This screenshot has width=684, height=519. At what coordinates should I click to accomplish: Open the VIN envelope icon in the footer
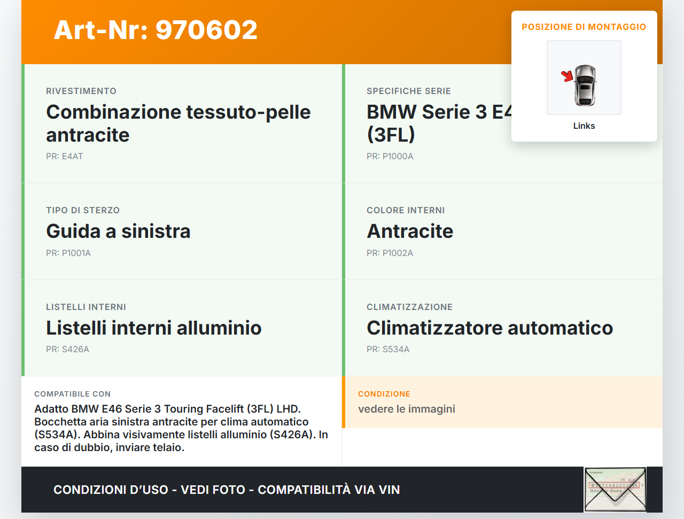(615, 490)
